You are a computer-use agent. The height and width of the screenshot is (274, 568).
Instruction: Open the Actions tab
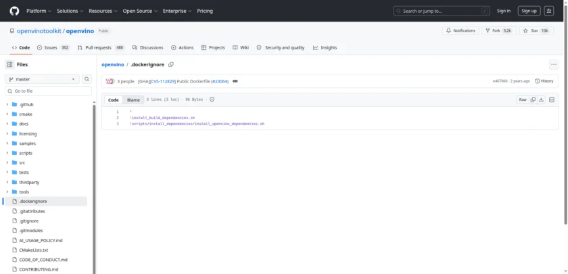click(182, 47)
